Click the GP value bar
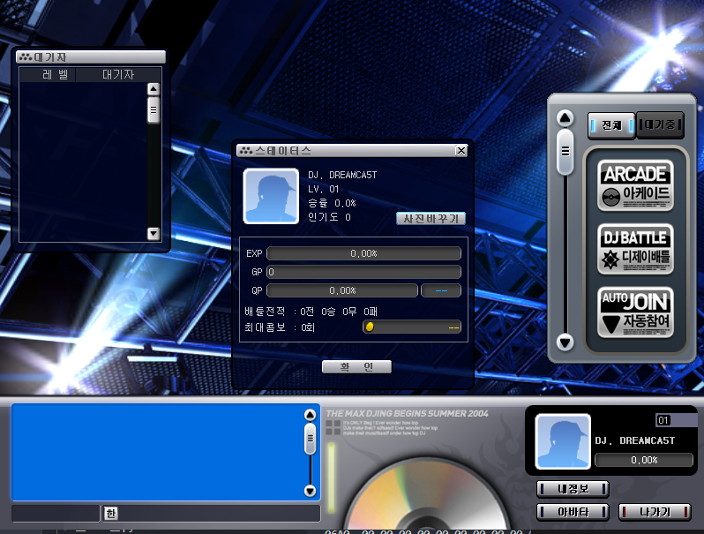704x534 pixels. [x=363, y=272]
